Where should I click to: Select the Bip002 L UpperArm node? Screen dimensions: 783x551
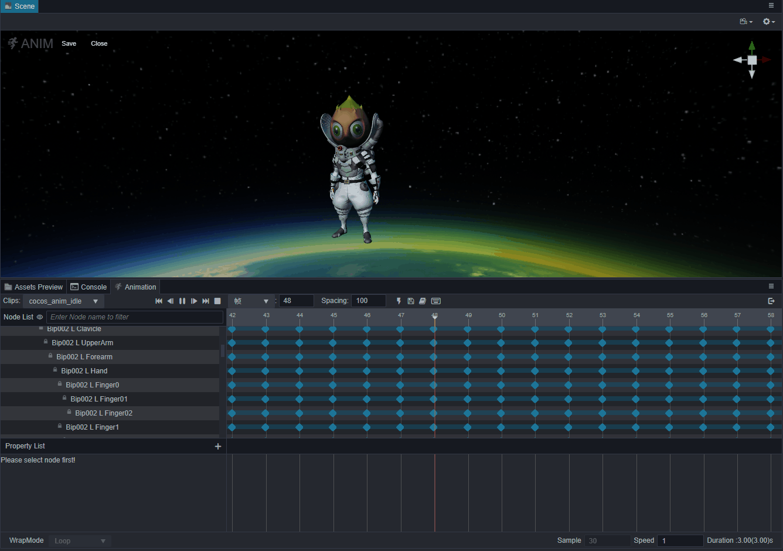click(110, 343)
